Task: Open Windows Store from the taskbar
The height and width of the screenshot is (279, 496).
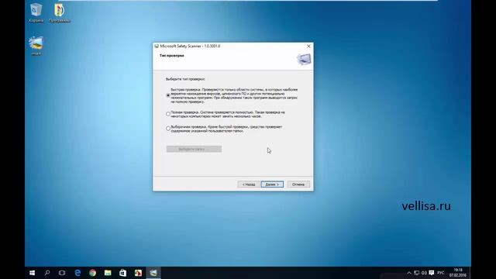Action: (x=123, y=273)
